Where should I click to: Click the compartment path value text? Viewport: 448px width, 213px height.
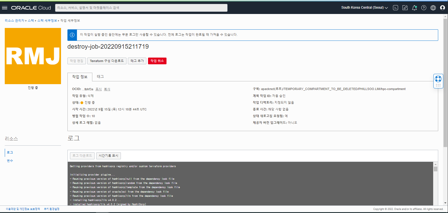[333, 89]
